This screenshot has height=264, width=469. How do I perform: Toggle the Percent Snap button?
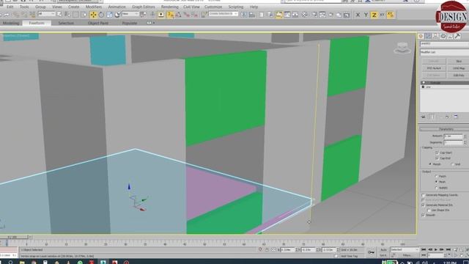pos(187,15)
